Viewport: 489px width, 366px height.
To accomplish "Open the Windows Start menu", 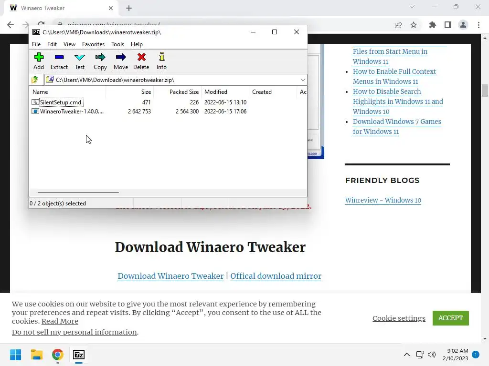I will (15, 355).
